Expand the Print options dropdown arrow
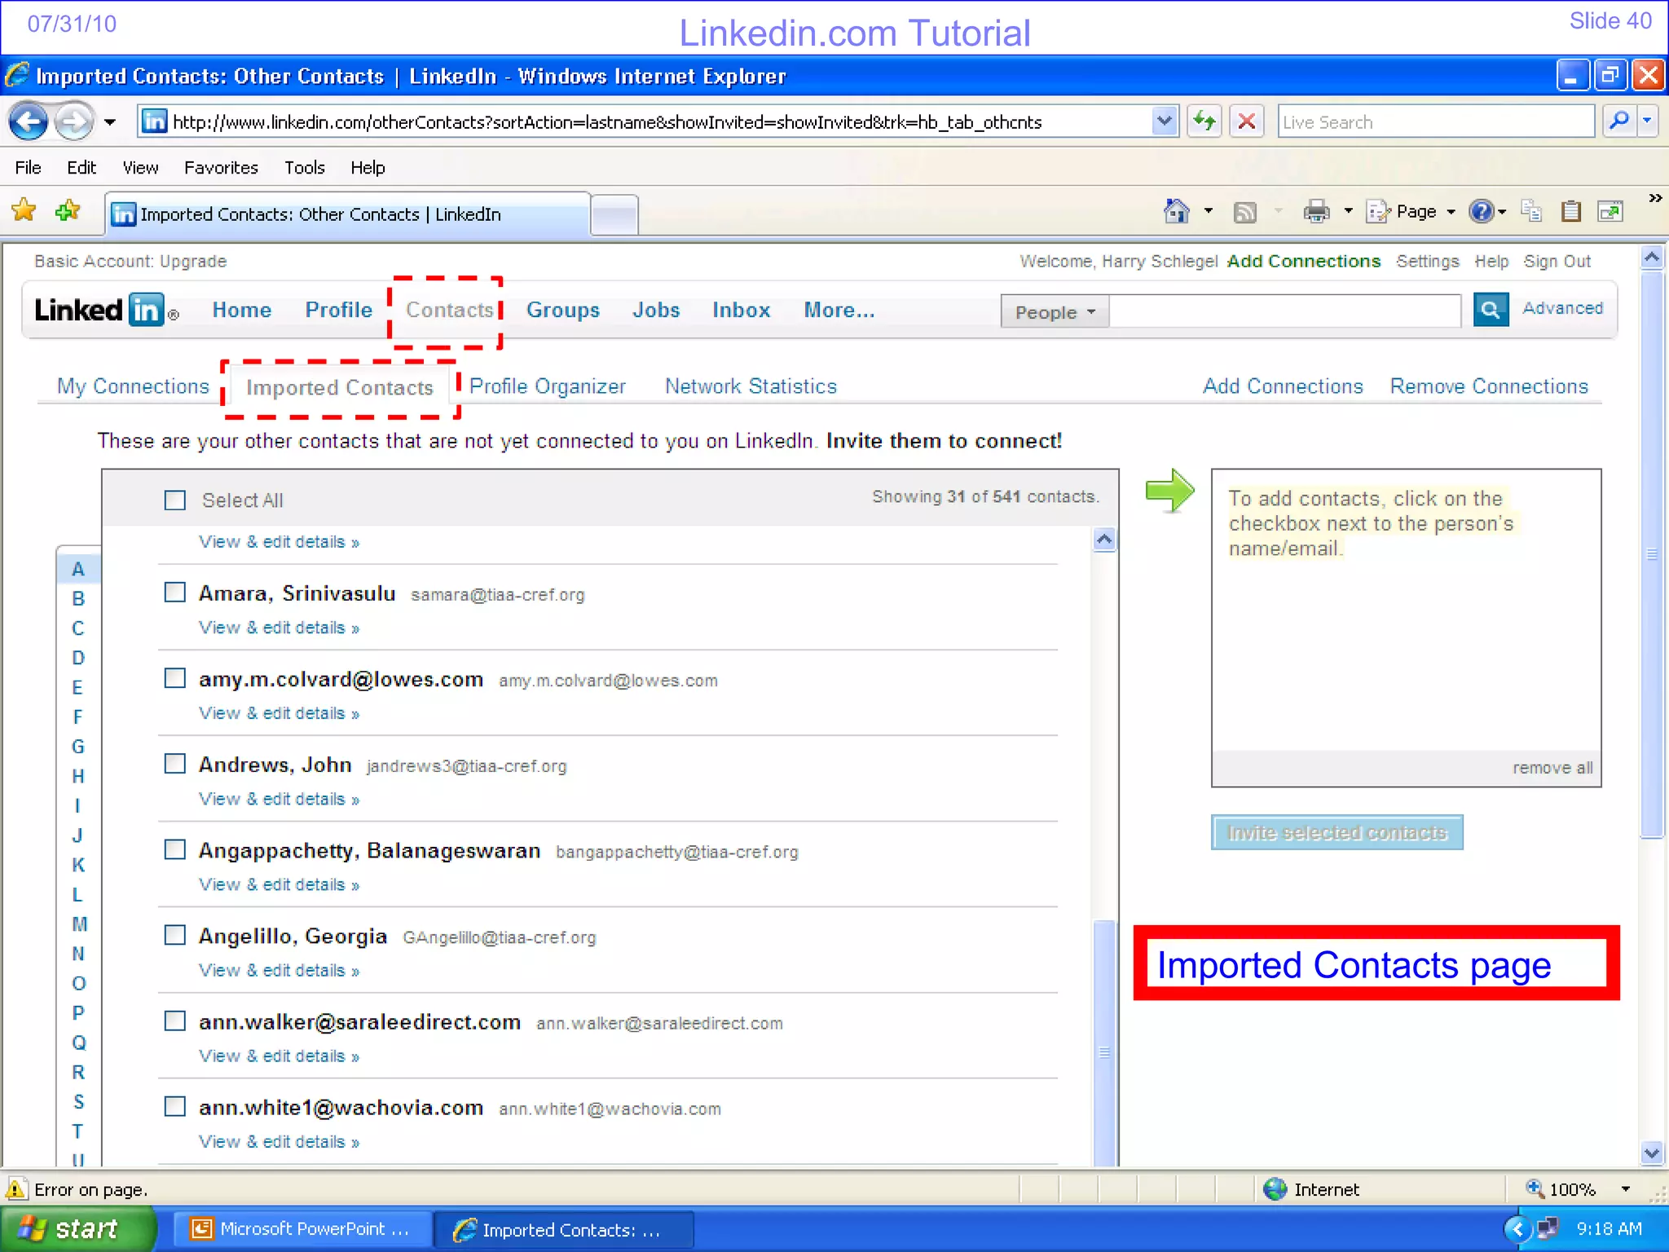 1349,212
